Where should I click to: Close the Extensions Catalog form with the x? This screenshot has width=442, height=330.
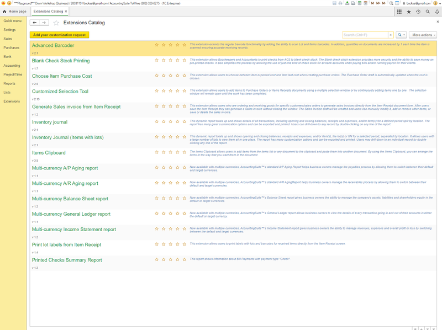438,22
